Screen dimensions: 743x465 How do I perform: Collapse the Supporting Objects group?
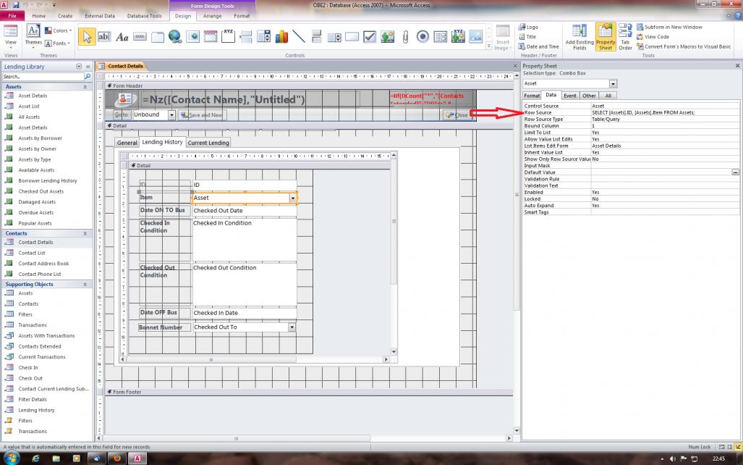pyautogui.click(x=85, y=284)
